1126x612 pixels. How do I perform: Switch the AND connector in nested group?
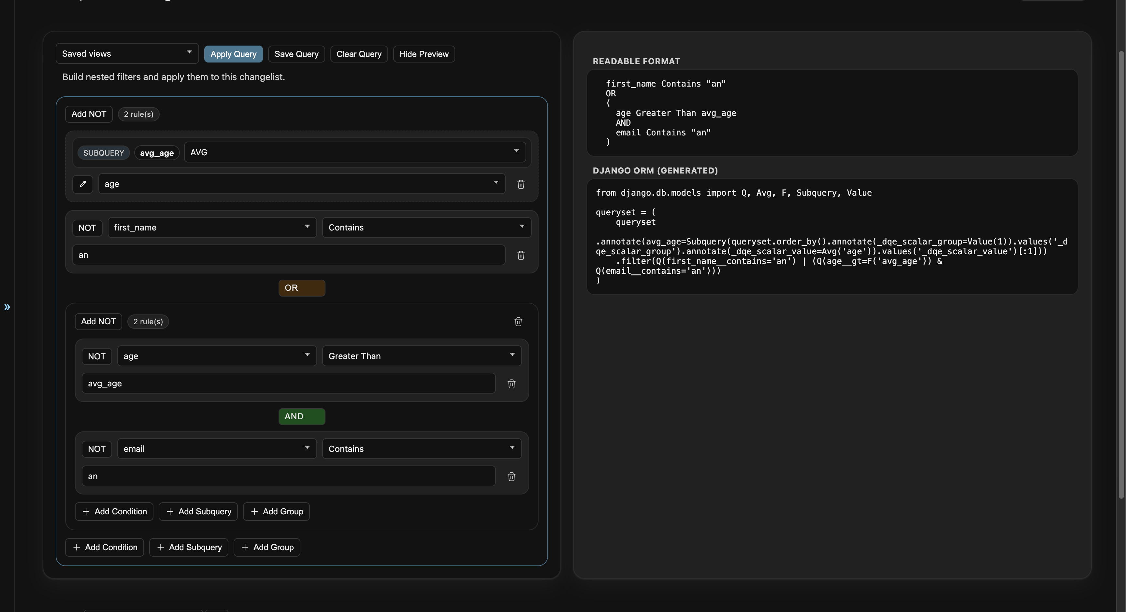(x=302, y=416)
